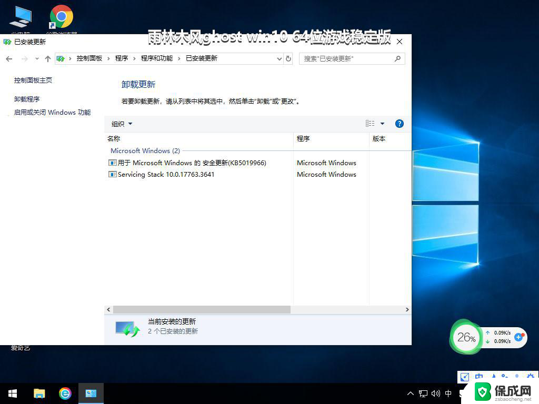Sort by 程序 column header
This screenshot has width=539, height=404.
pyautogui.click(x=332, y=139)
